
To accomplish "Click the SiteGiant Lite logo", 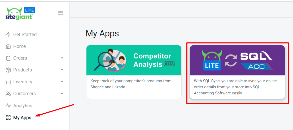I will click(x=20, y=13).
